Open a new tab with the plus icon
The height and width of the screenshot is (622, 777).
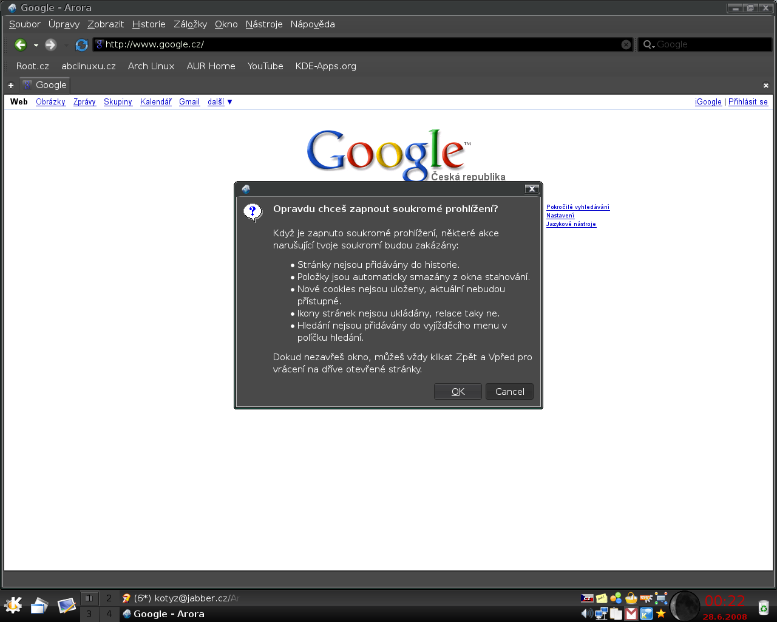(x=10, y=86)
